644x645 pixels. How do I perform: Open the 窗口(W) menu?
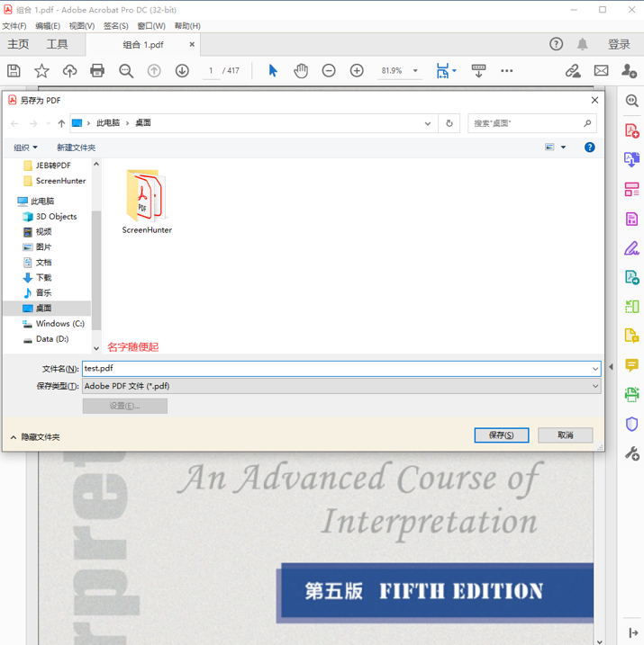(x=151, y=26)
